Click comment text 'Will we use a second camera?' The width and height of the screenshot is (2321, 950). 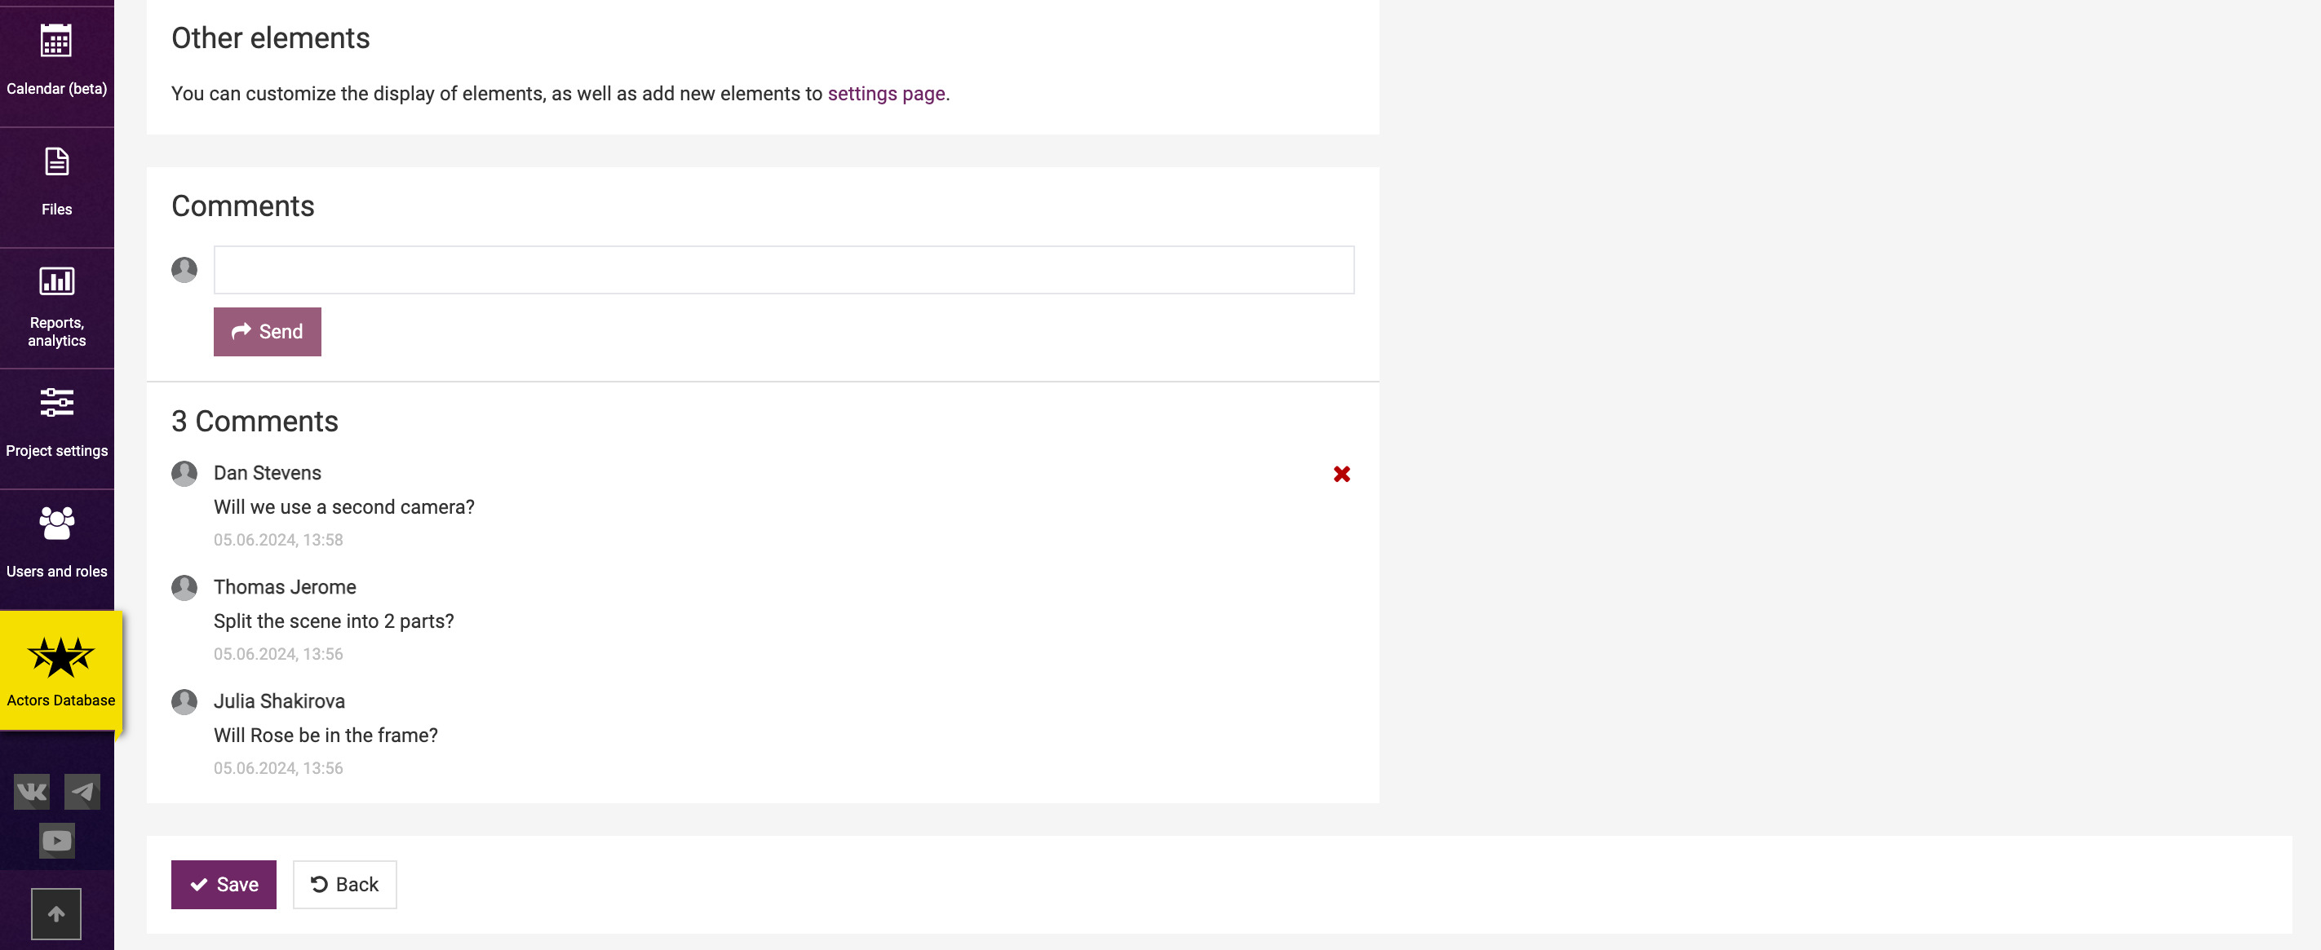(344, 507)
